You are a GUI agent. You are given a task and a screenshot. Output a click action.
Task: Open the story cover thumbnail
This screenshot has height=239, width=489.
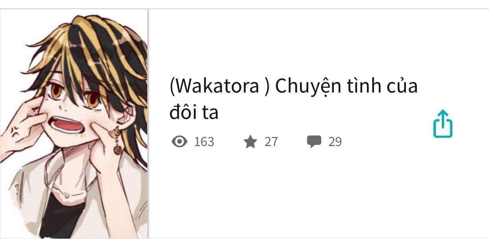(x=74, y=124)
